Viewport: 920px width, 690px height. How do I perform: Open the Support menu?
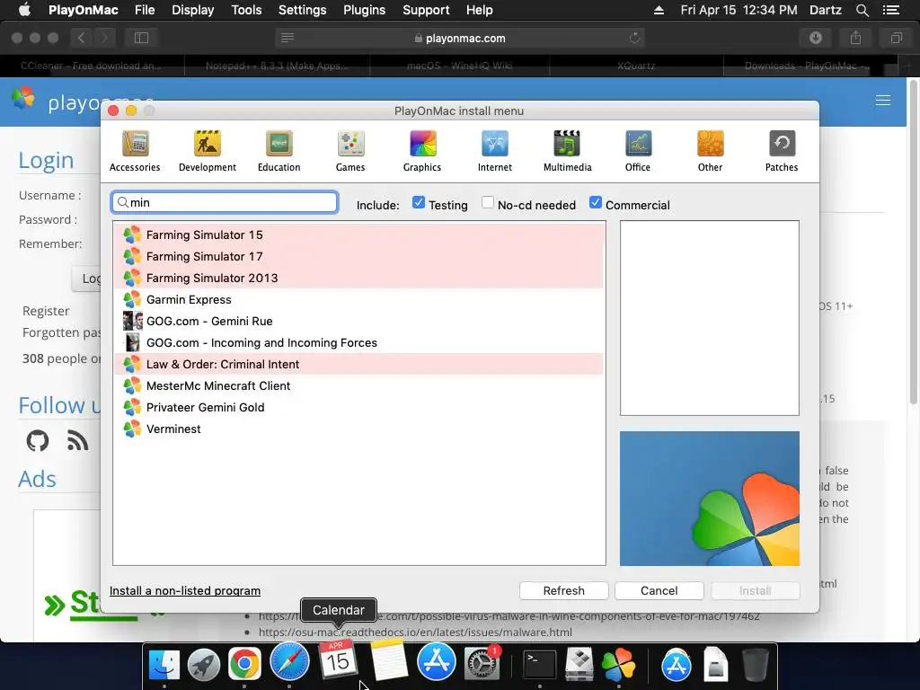tap(426, 10)
